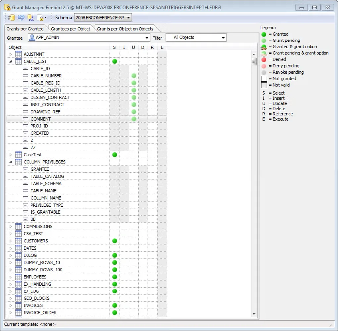338x331 pixels.
Task: Expand the DATES table node
Action: point(10,248)
